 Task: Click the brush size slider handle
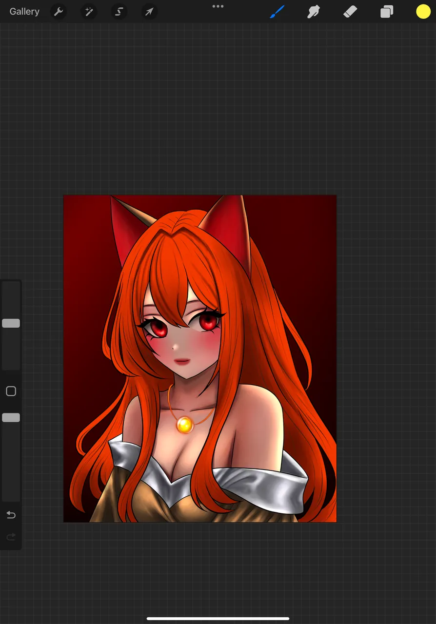coord(11,323)
